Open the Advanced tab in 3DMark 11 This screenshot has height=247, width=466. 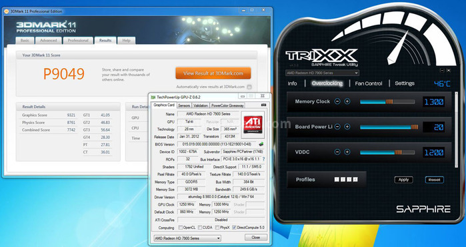point(49,41)
